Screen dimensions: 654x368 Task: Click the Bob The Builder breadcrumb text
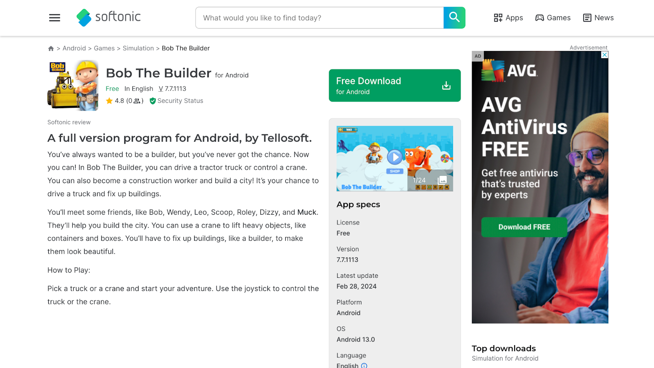pyautogui.click(x=186, y=48)
